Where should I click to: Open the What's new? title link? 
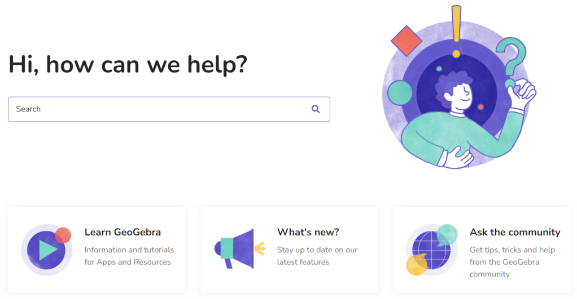[x=308, y=232]
